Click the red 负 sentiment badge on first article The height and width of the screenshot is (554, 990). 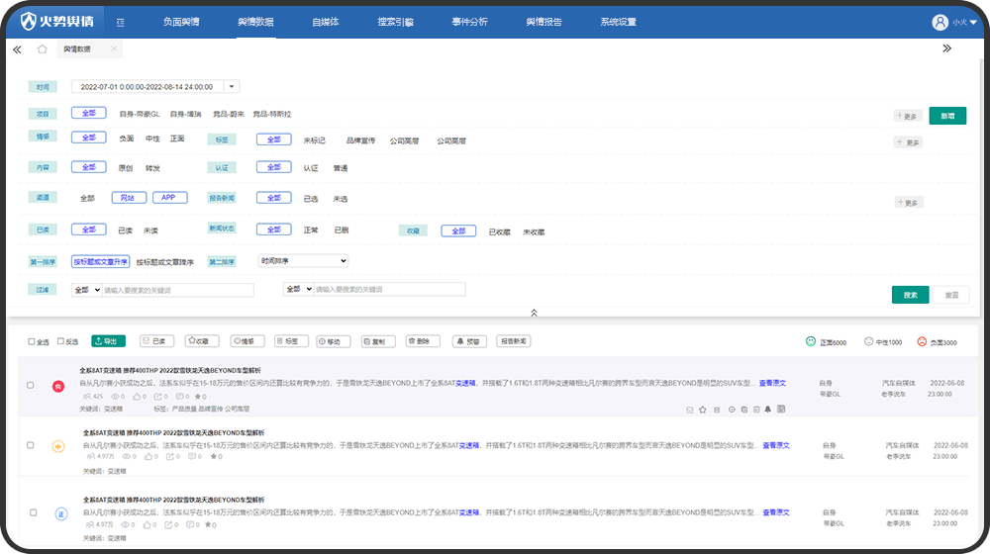(58, 385)
